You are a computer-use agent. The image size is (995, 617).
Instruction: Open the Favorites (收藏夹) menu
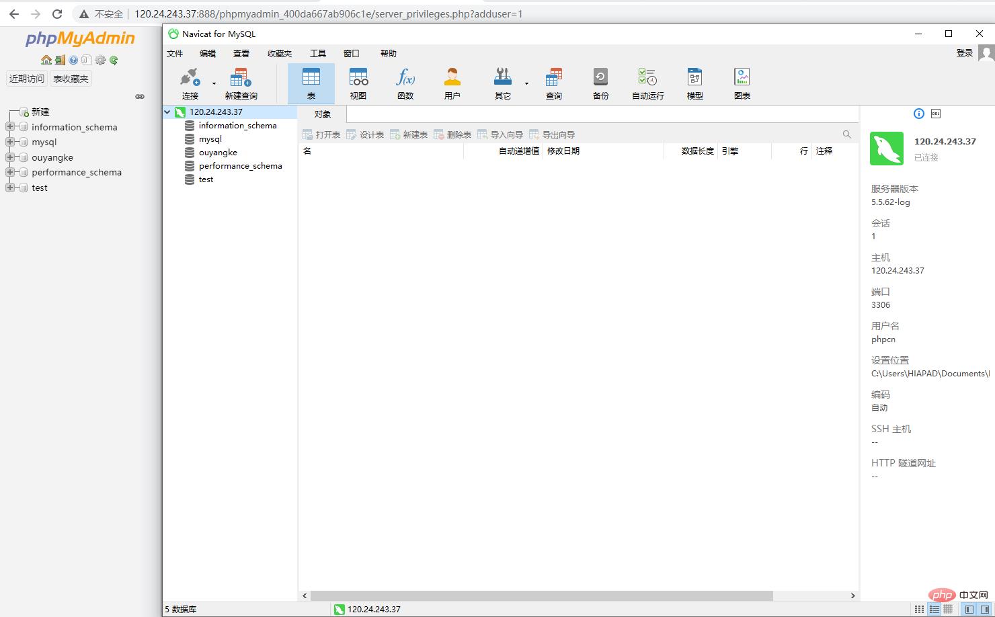pyautogui.click(x=280, y=54)
